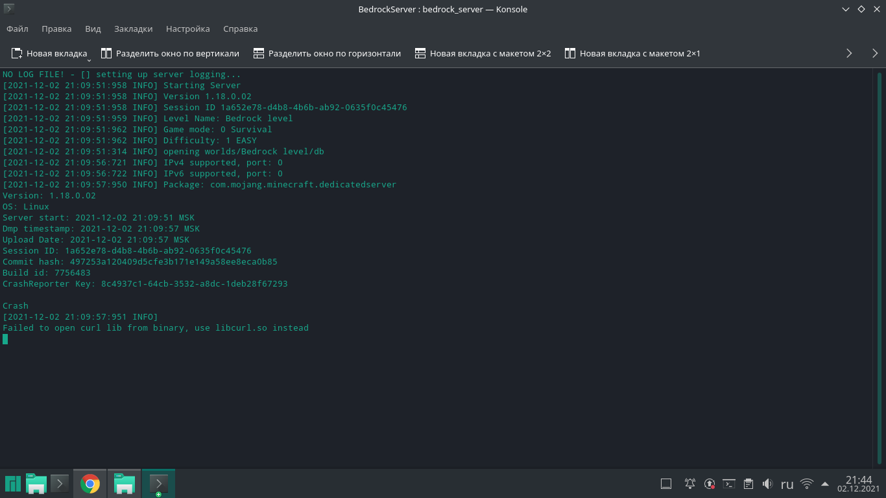Open the notifications bell tray icon

[690, 484]
